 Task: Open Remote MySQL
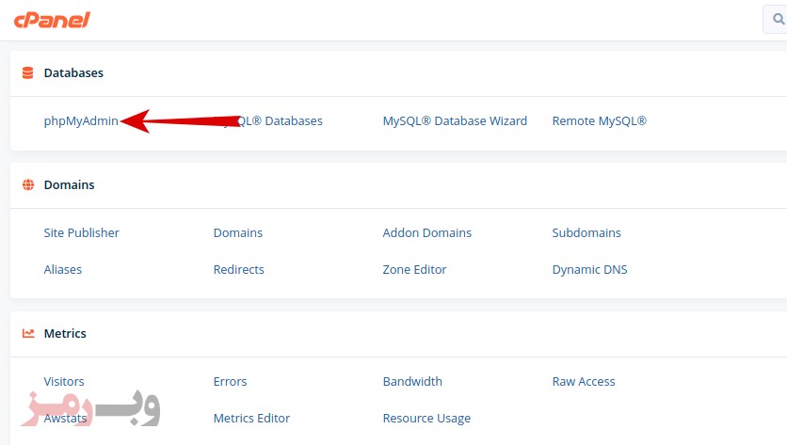600,121
